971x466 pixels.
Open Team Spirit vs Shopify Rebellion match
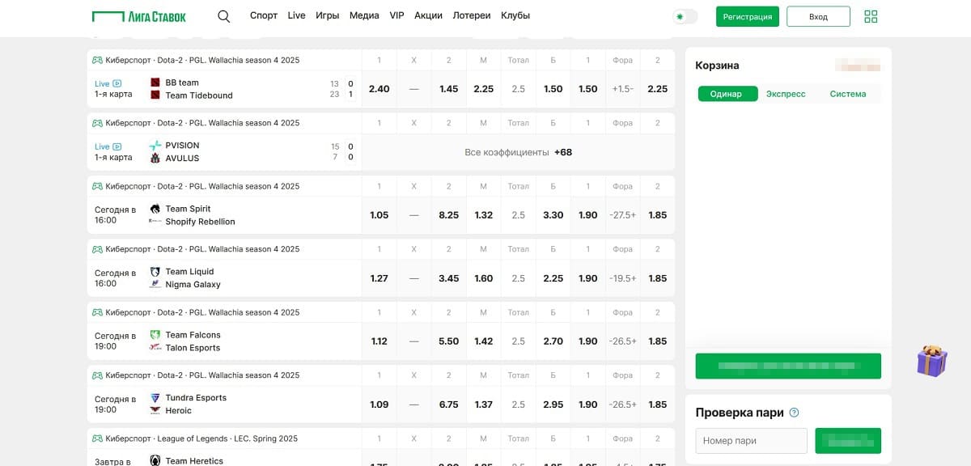coord(224,215)
